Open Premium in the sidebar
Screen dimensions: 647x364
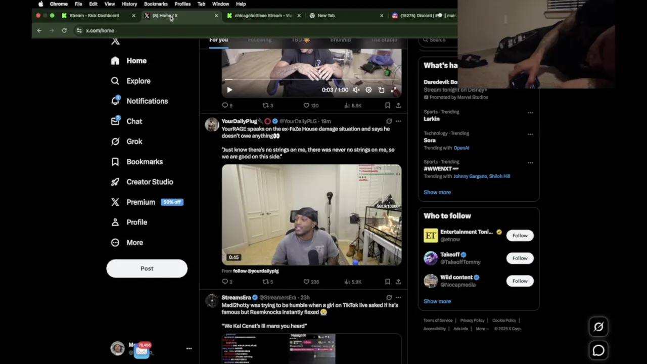[x=147, y=202]
